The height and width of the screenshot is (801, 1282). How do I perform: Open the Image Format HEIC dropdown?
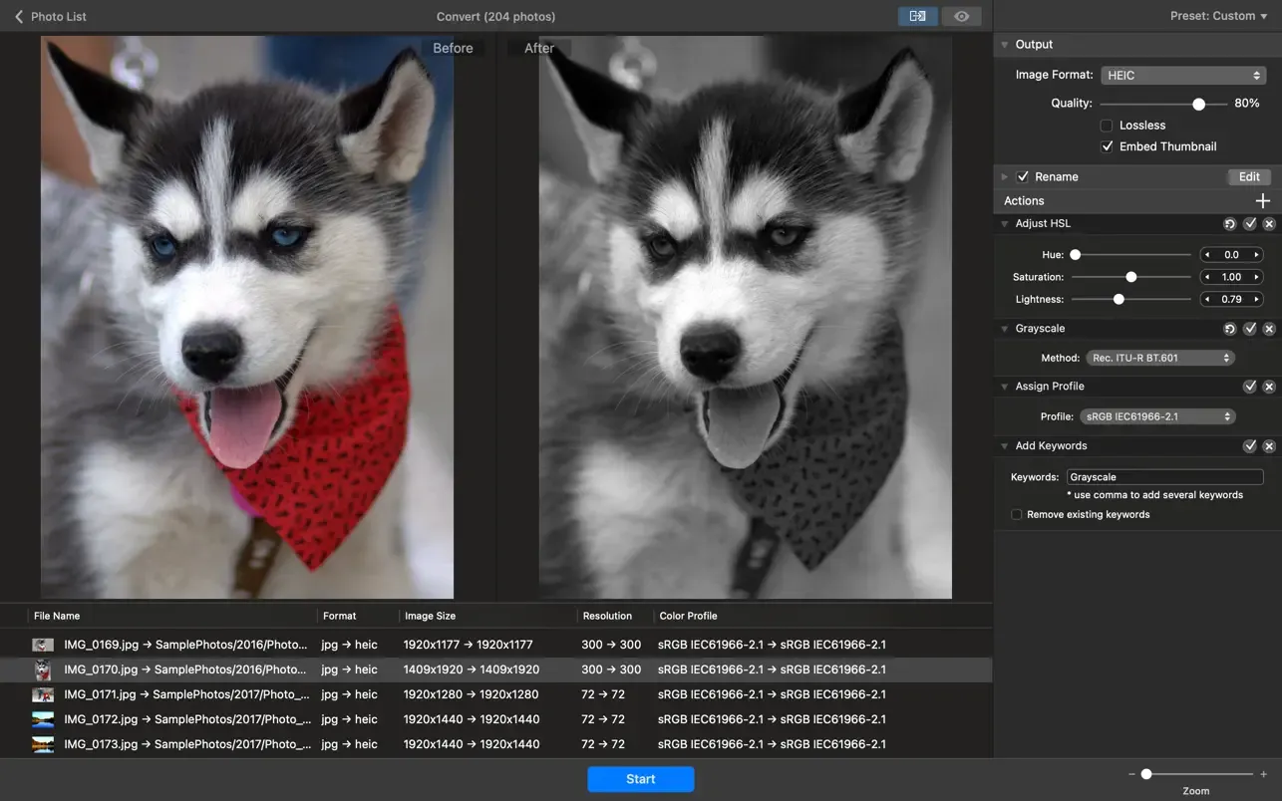1183,75
